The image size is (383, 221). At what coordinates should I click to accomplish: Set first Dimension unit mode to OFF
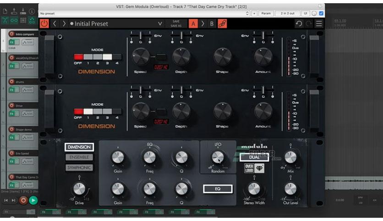click(x=78, y=57)
